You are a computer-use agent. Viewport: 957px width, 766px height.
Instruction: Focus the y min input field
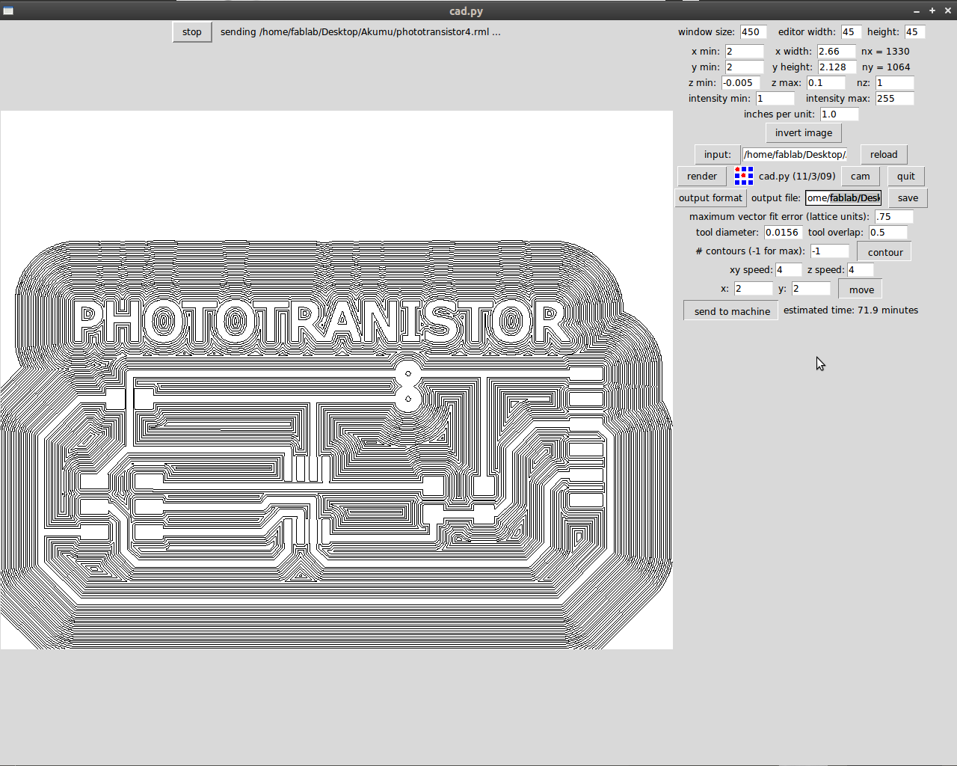pyautogui.click(x=745, y=67)
